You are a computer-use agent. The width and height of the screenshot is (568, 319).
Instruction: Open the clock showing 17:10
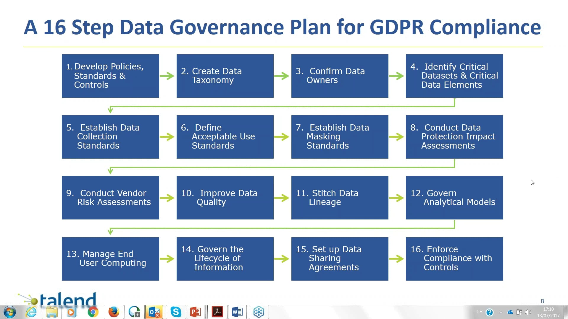click(x=548, y=312)
